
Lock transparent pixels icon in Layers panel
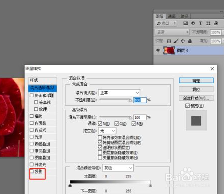click(169, 41)
